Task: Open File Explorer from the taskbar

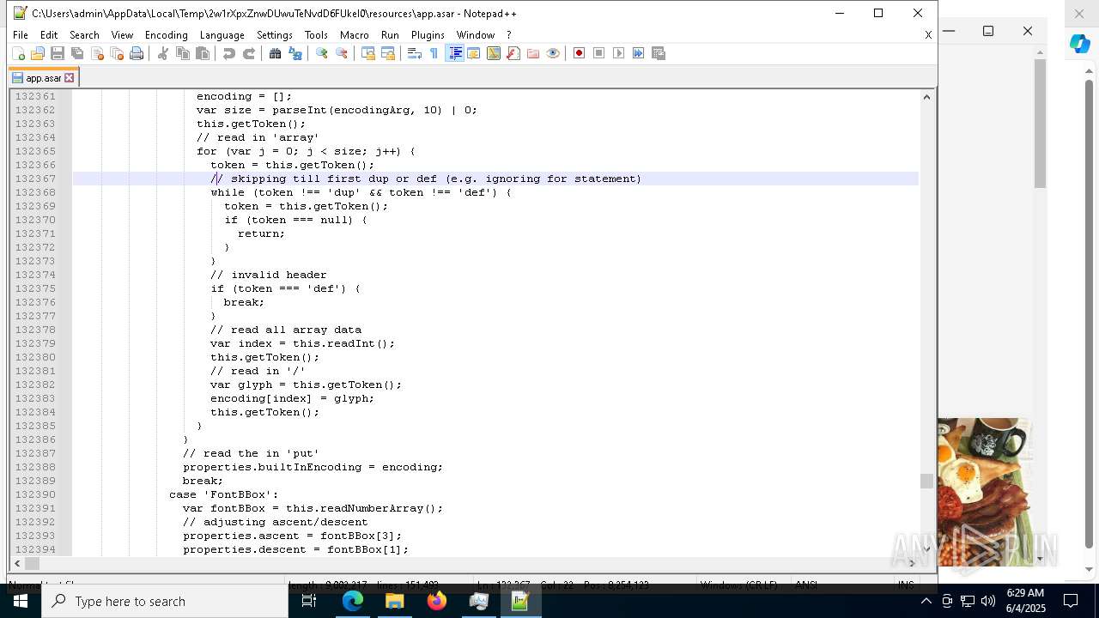Action: [x=395, y=601]
